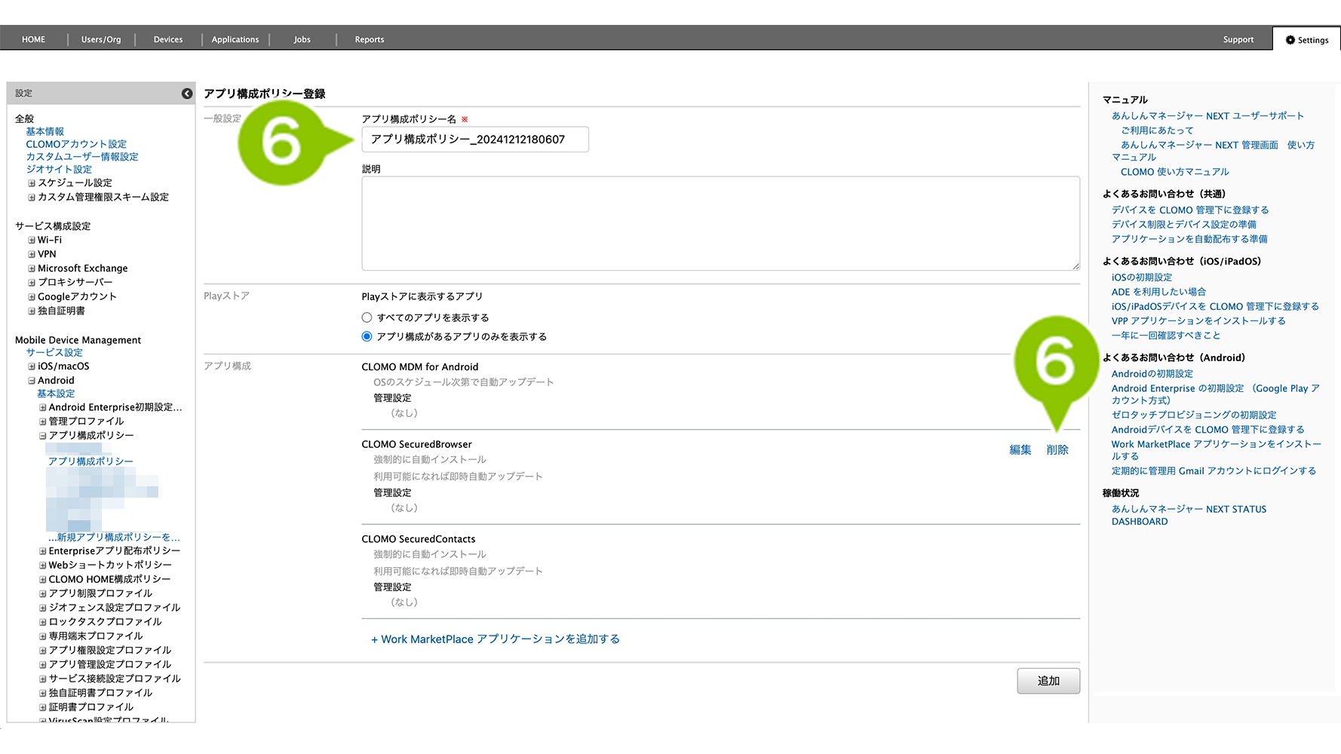Expand サービス接続設定プロファイル tree node
Screen dimensions: 1341x754
(x=43, y=679)
